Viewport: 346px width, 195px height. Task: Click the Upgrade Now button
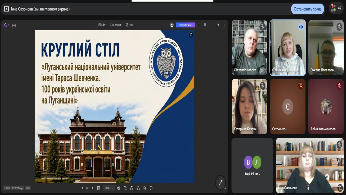point(185,25)
